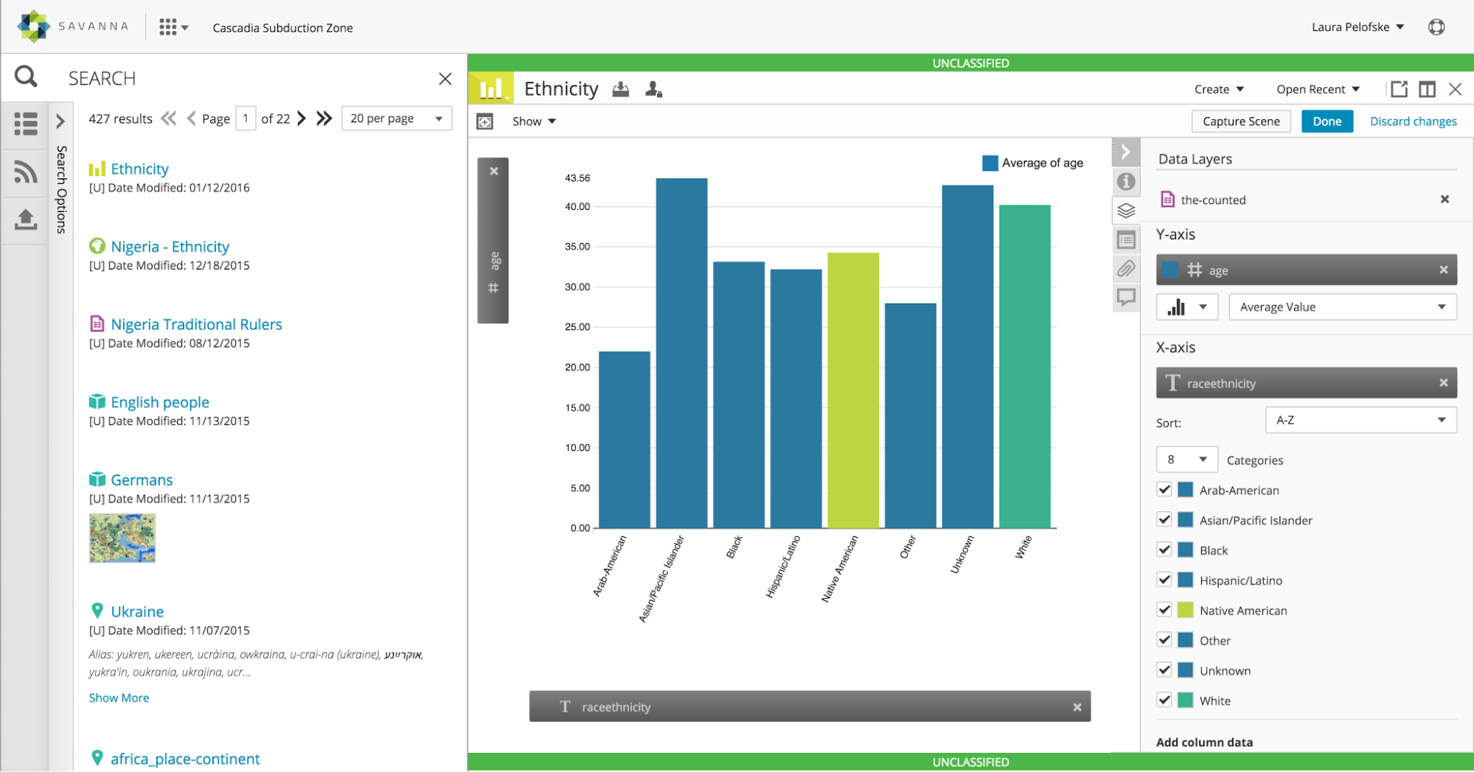Open the upload icon in left sidebar
The height and width of the screenshot is (772, 1474).
(x=26, y=219)
